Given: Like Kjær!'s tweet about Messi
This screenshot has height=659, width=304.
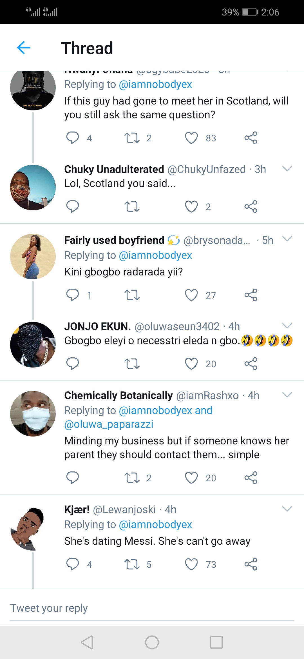Looking at the screenshot, I should point(191,564).
